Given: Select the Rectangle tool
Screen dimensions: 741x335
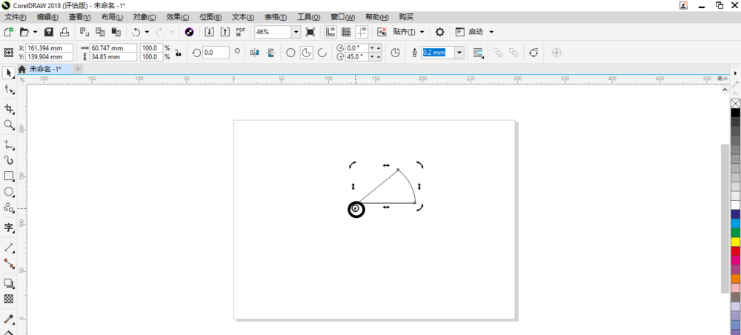Looking at the screenshot, I should (x=8, y=176).
